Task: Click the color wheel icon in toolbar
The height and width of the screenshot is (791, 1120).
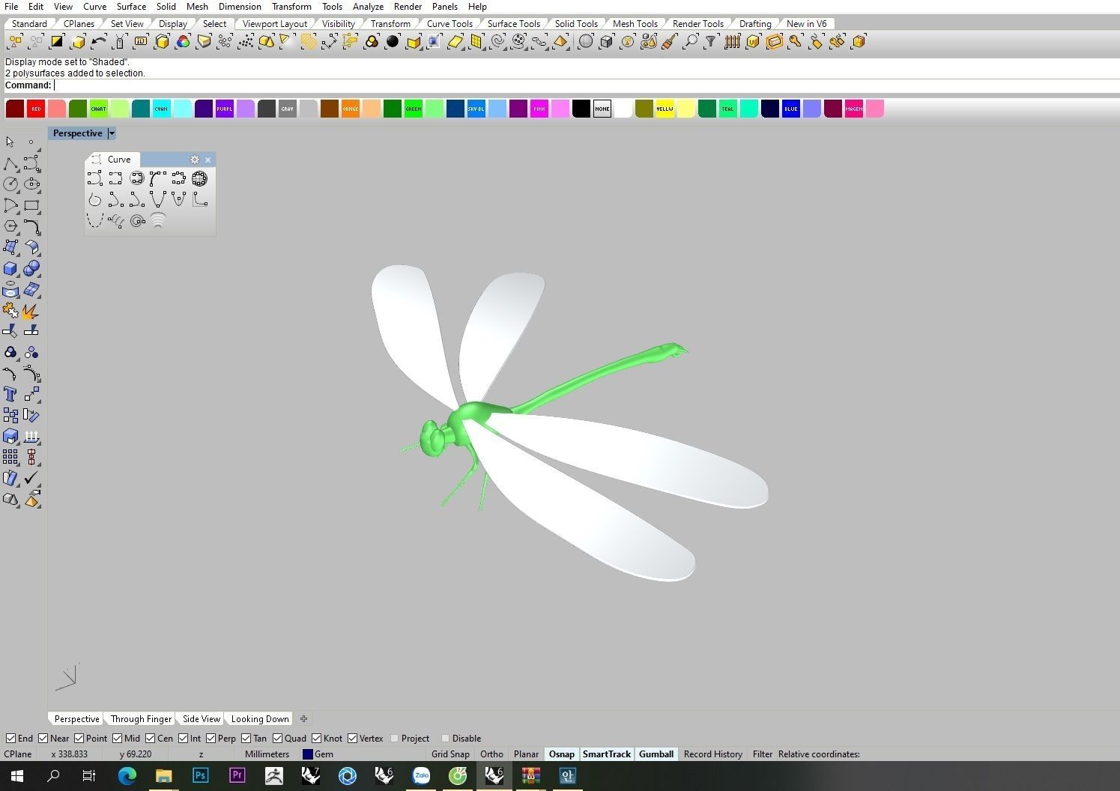Action: click(183, 42)
